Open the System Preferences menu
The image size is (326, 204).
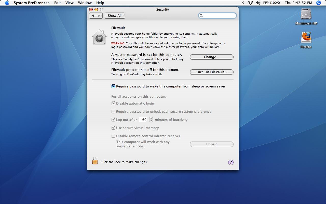tap(32, 3)
